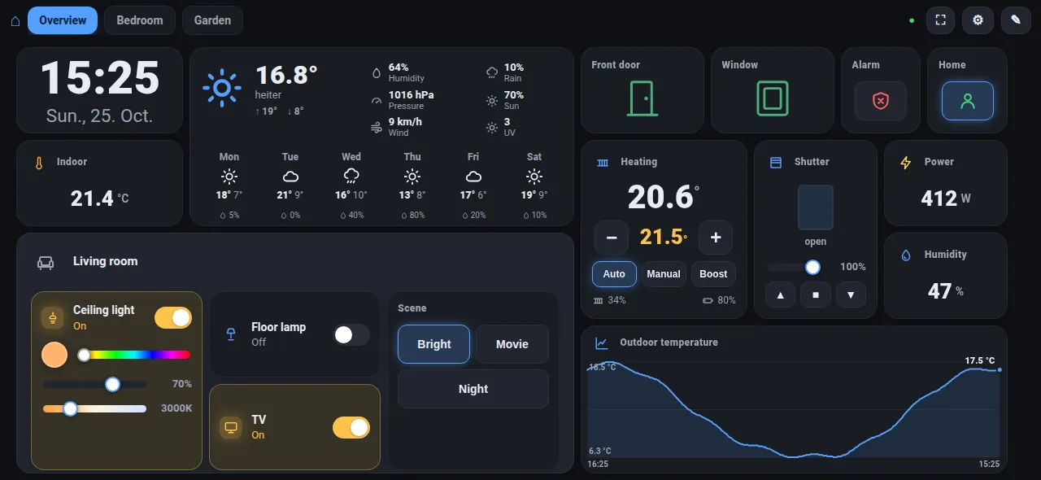The width and height of the screenshot is (1041, 480).
Task: Activate the Bright scene
Action: 433,344
